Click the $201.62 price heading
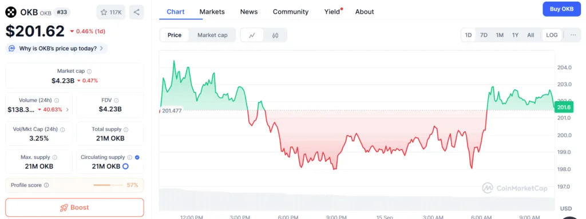 (x=35, y=31)
